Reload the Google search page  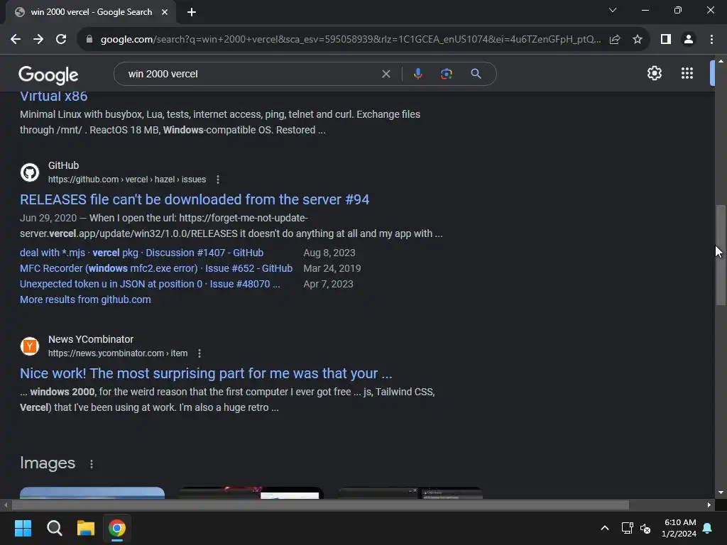(x=61, y=40)
